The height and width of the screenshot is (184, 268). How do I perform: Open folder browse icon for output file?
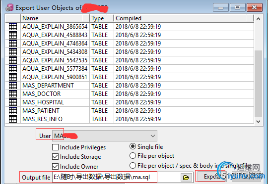[186, 178]
